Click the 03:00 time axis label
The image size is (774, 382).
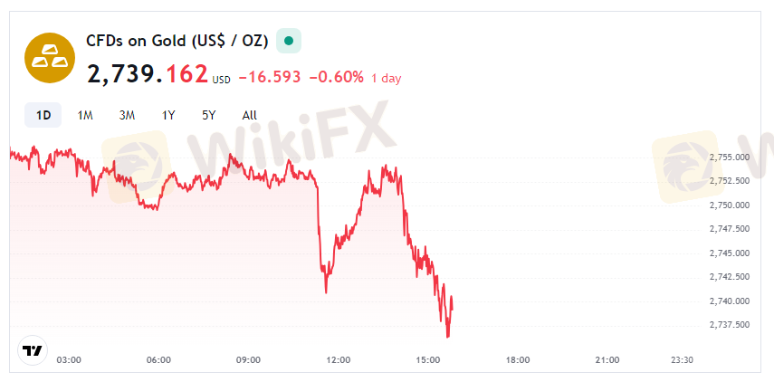tap(69, 359)
